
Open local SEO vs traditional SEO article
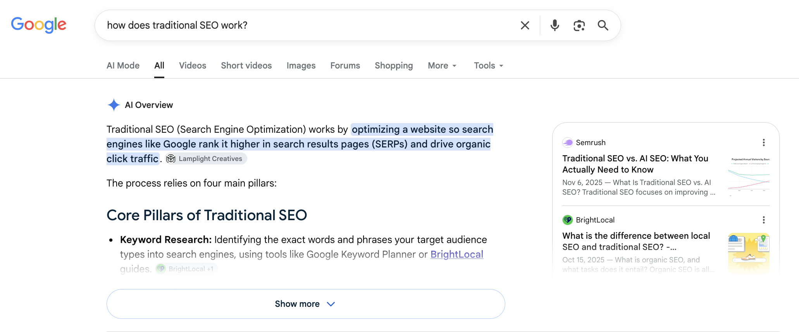pos(636,241)
